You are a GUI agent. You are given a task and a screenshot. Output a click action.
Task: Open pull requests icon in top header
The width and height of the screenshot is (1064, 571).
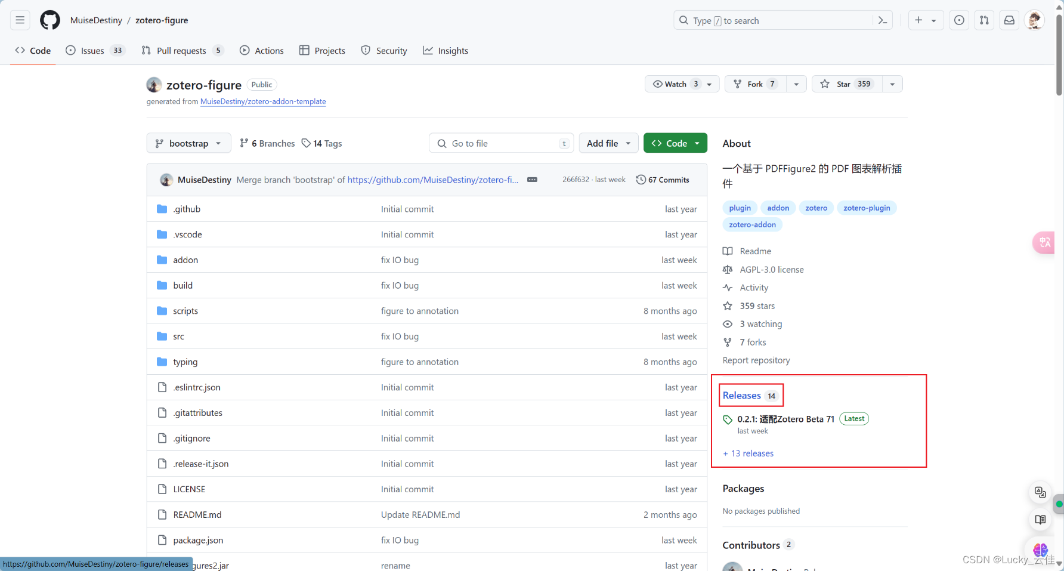tap(984, 20)
